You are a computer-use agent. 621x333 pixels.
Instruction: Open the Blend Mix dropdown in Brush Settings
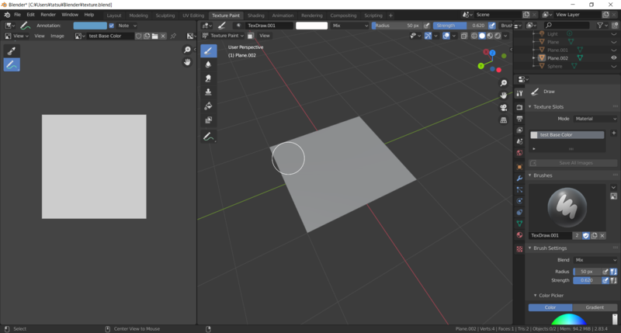point(595,260)
